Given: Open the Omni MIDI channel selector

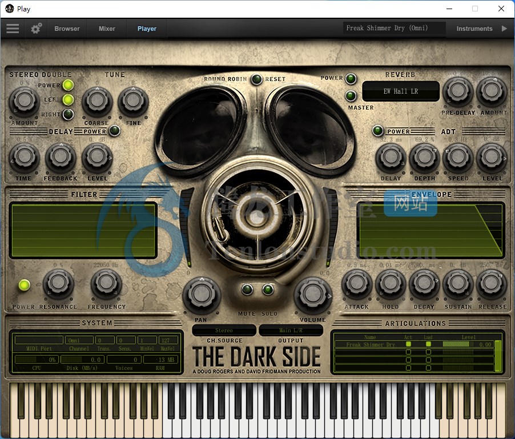Looking at the screenshot, I should (x=79, y=340).
